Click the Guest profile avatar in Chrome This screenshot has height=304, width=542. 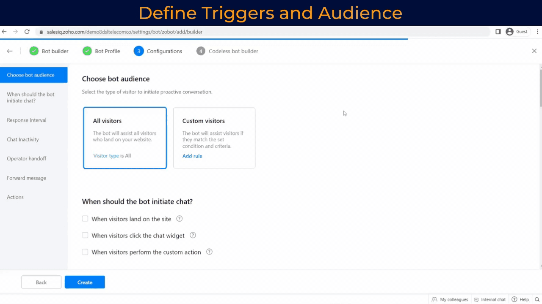(509, 31)
